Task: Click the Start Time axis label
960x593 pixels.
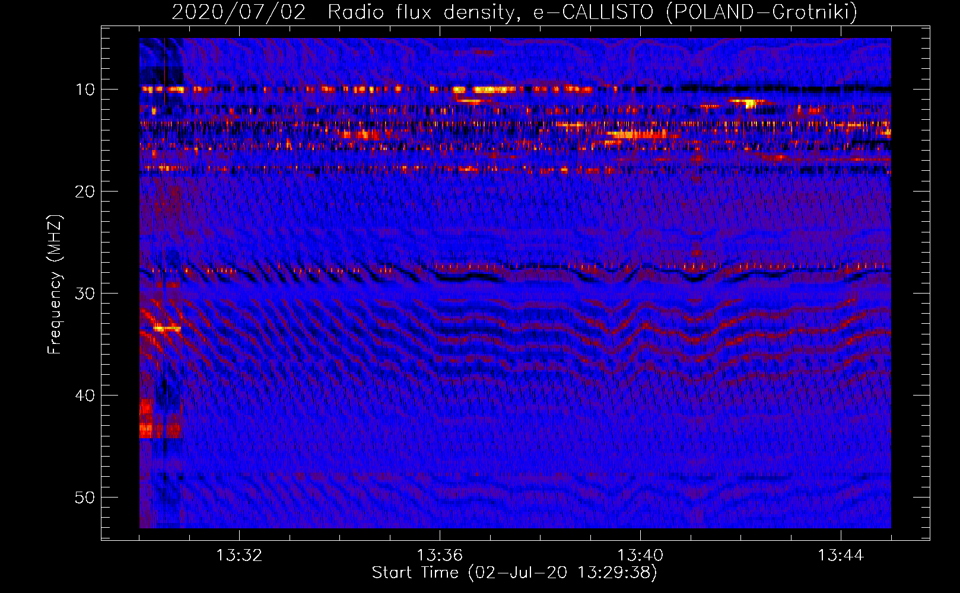Action: (x=514, y=573)
